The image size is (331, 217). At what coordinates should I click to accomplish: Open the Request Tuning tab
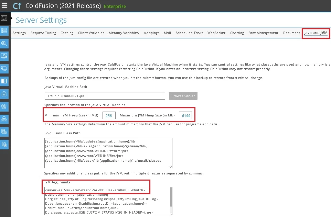[43, 33]
